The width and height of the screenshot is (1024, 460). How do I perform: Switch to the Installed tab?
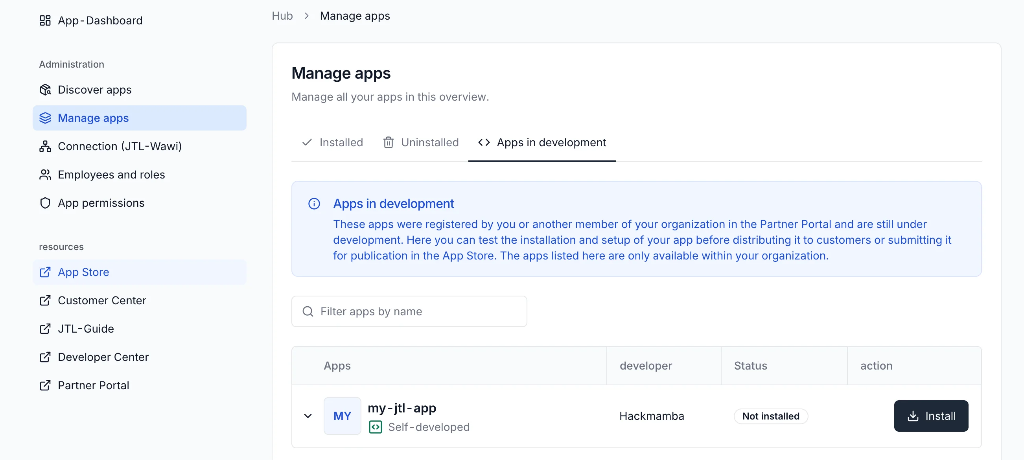click(332, 142)
